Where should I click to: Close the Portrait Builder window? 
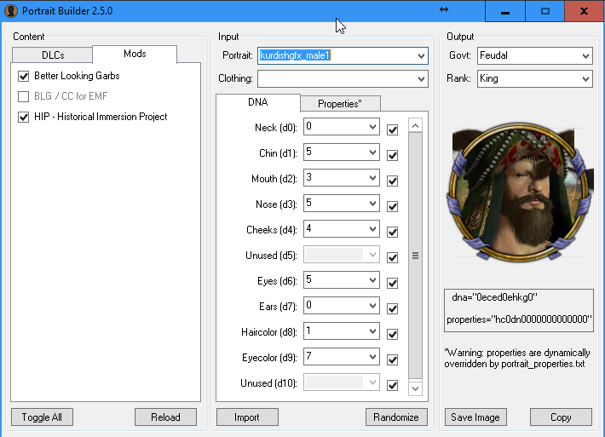[x=585, y=11]
